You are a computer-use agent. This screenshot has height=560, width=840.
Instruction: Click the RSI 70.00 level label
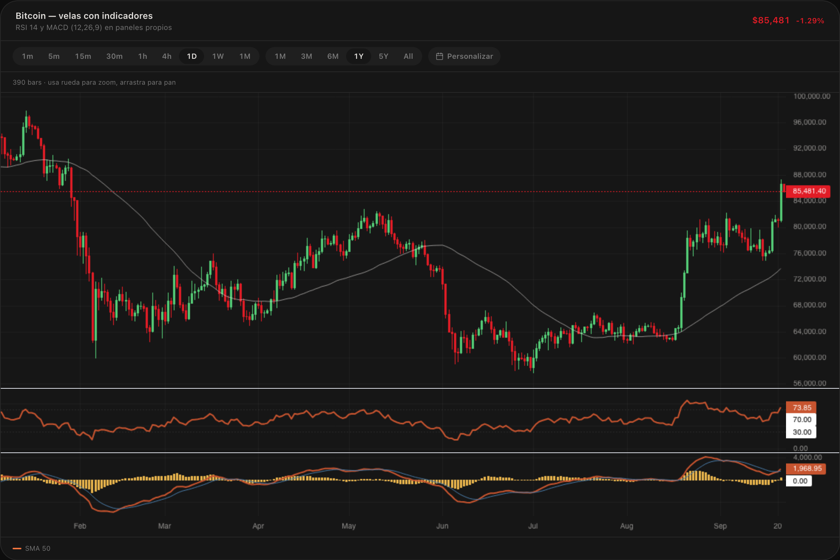[801, 419]
